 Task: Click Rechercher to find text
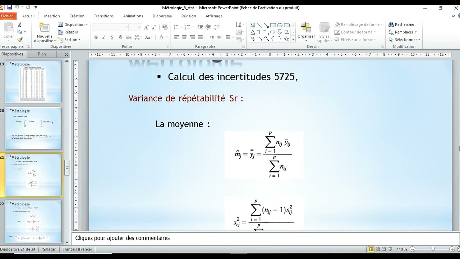pyautogui.click(x=402, y=24)
